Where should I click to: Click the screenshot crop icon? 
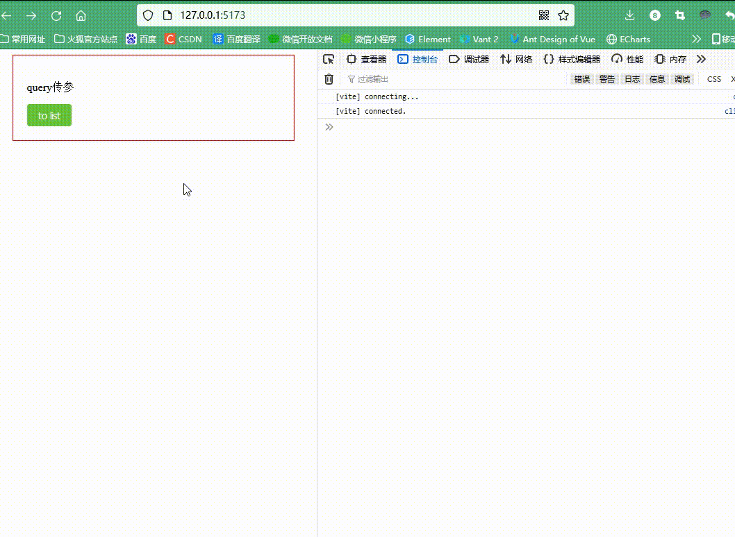pyautogui.click(x=680, y=15)
